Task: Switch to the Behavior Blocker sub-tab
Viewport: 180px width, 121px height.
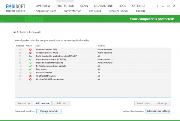Action: tap(118, 11)
